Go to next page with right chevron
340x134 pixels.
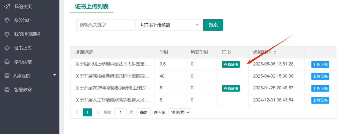click(98, 112)
